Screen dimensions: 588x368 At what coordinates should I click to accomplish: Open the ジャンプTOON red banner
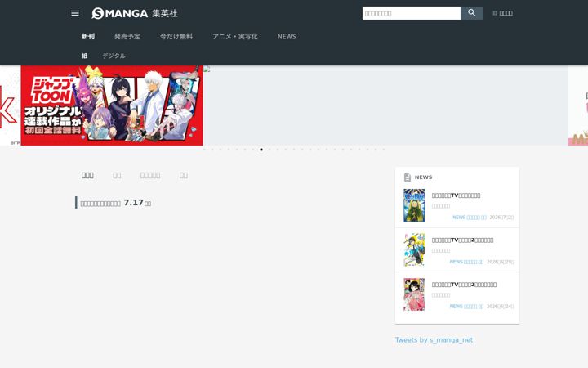coord(112,105)
